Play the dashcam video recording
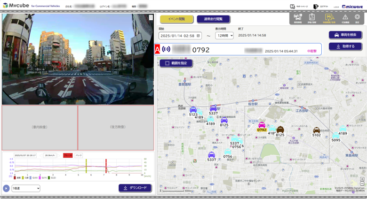Image resolution: width=367 pixels, height=199 pixels. point(6,188)
